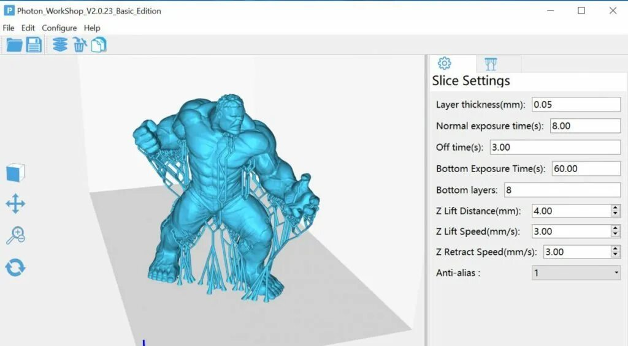Edit the Z Lift Distance value
The height and width of the screenshot is (346, 628).
click(571, 211)
